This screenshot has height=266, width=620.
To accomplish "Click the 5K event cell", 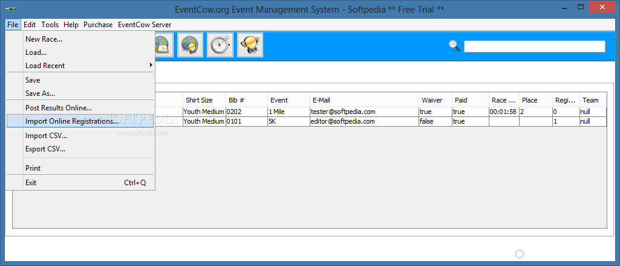I will point(289,121).
